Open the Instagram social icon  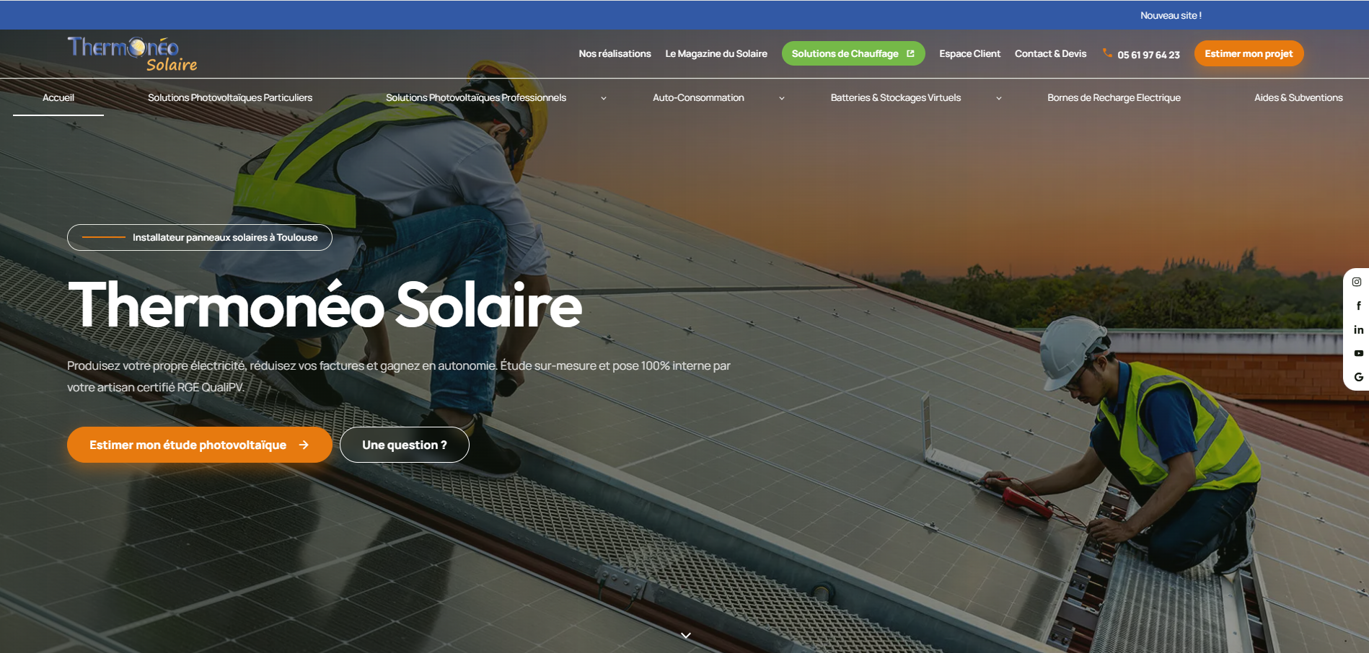tap(1357, 282)
